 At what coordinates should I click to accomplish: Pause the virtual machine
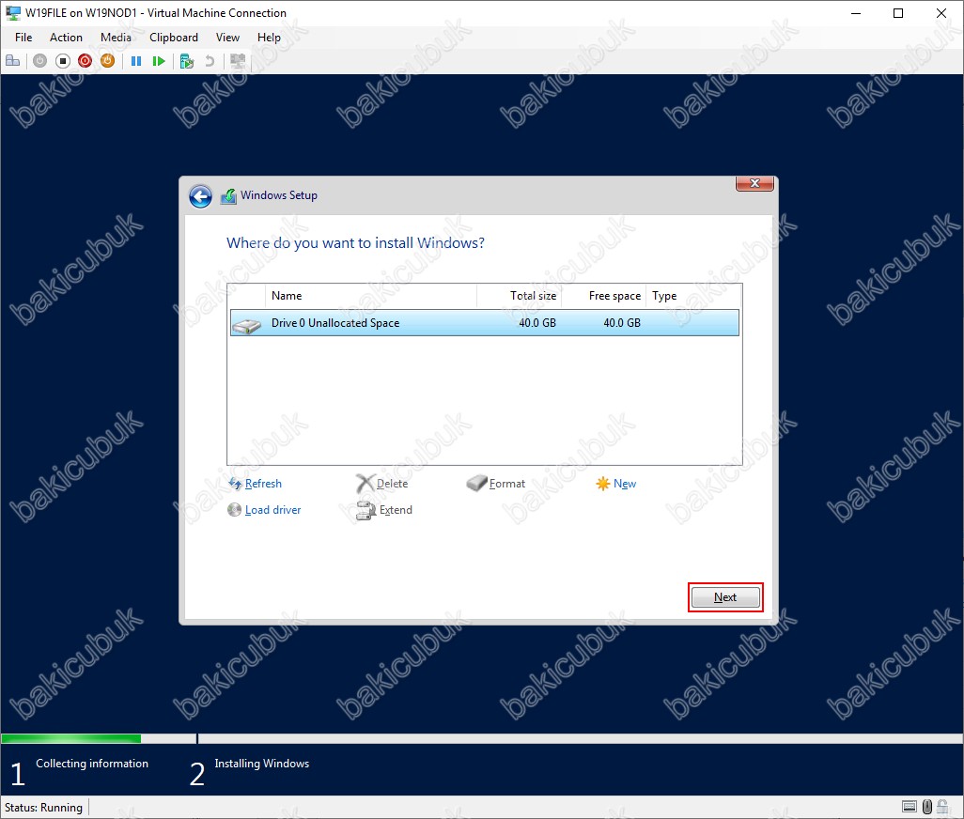(x=136, y=61)
